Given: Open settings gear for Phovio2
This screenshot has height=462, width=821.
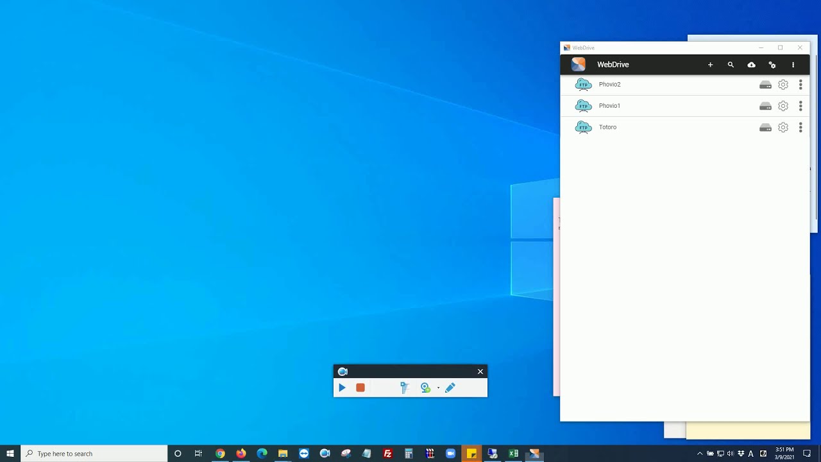Looking at the screenshot, I should point(783,85).
